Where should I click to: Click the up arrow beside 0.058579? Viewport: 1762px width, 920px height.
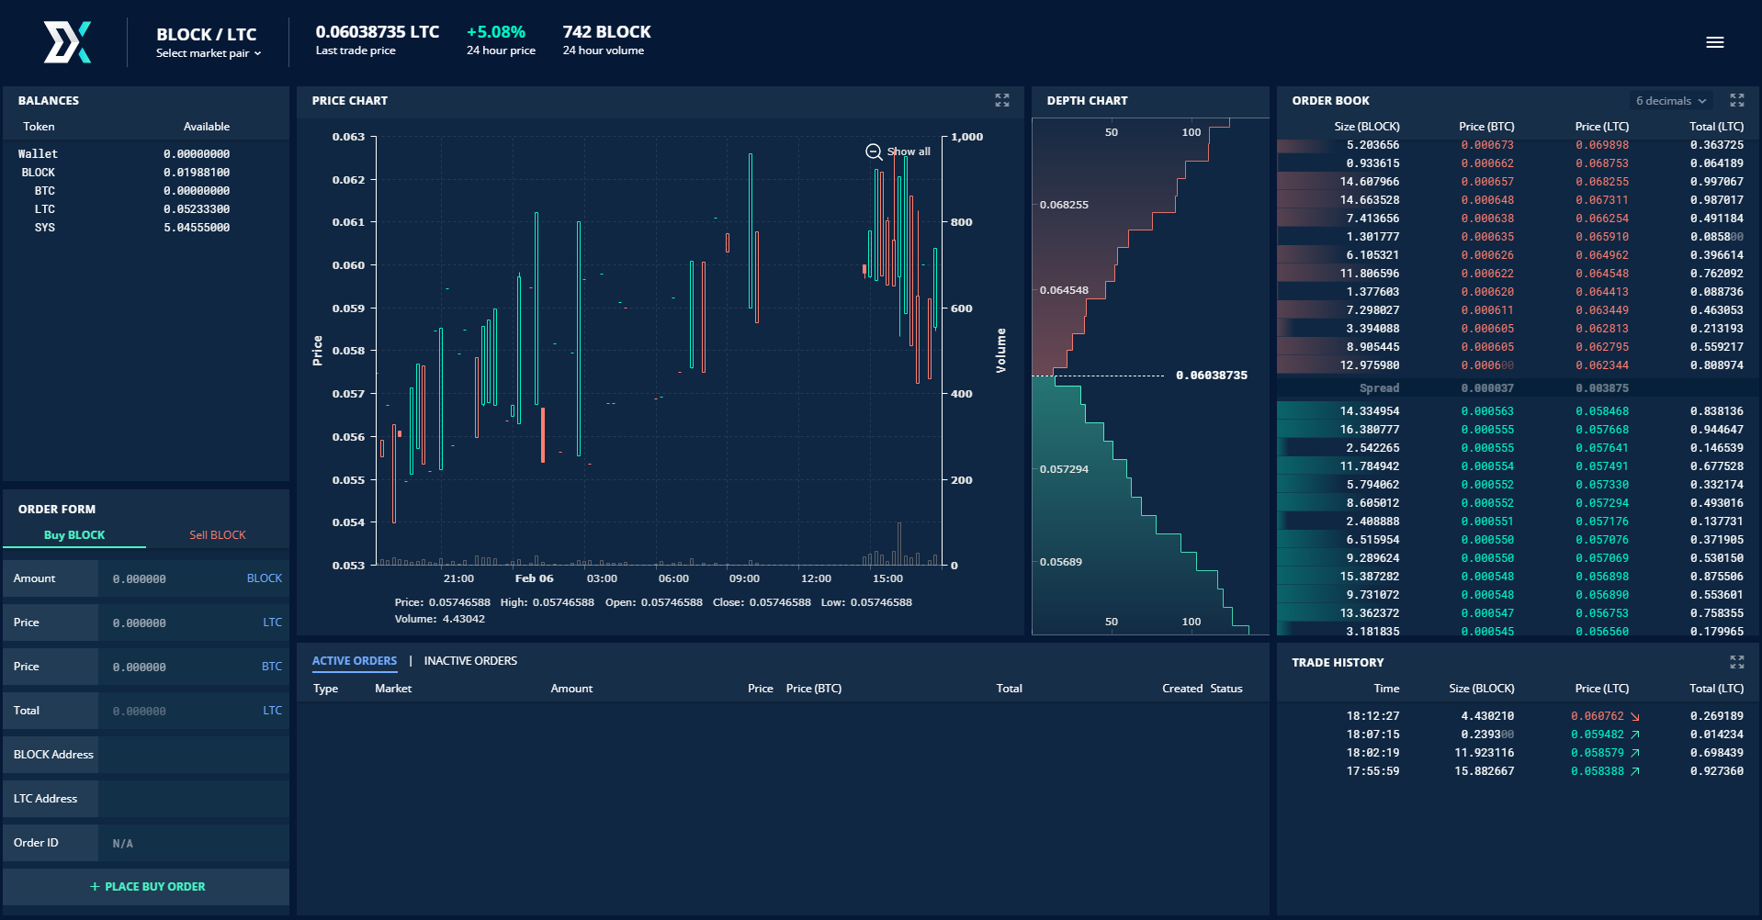tap(1635, 753)
